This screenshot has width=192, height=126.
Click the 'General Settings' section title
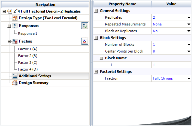tap(115, 11)
